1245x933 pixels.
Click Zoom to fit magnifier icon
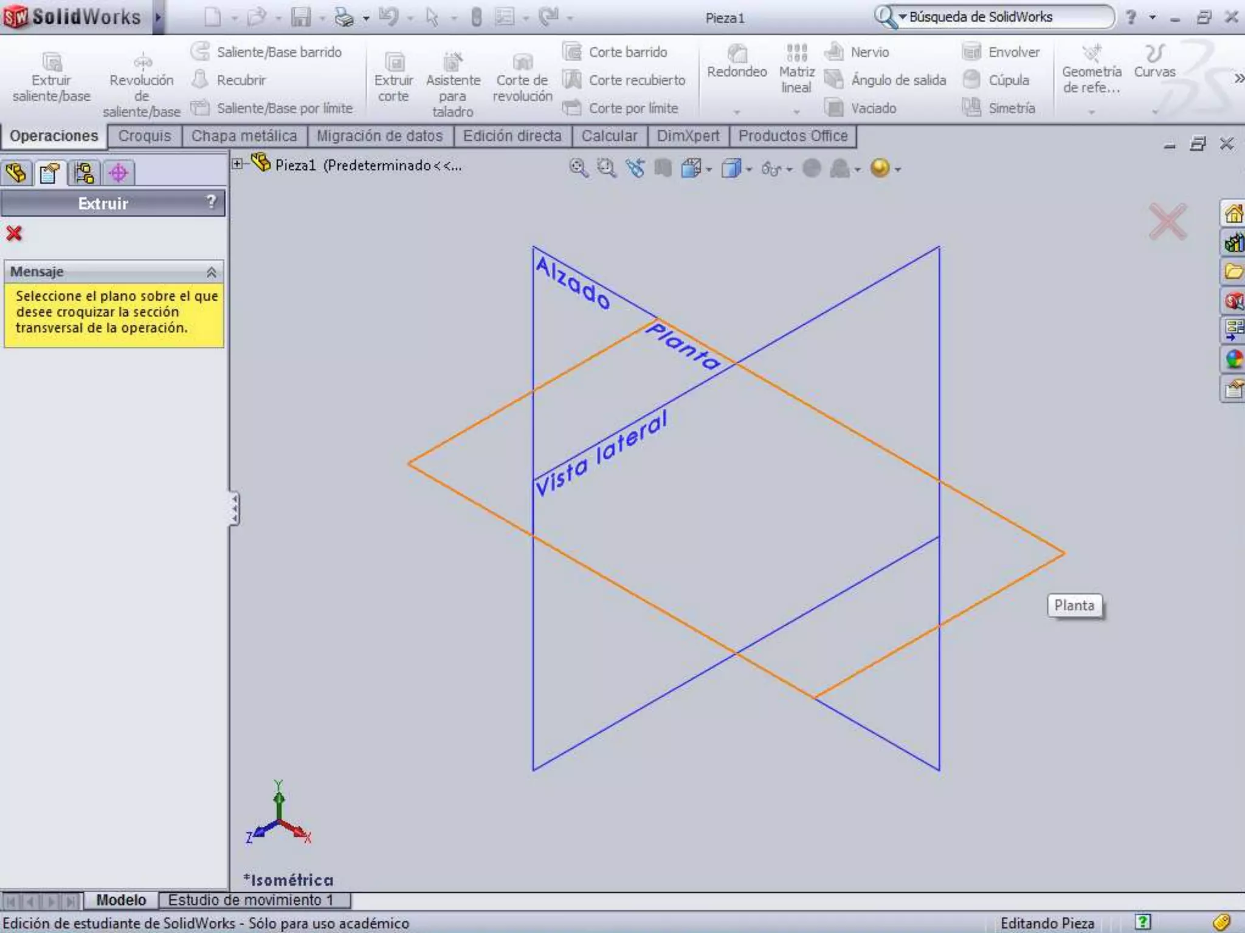tap(578, 168)
